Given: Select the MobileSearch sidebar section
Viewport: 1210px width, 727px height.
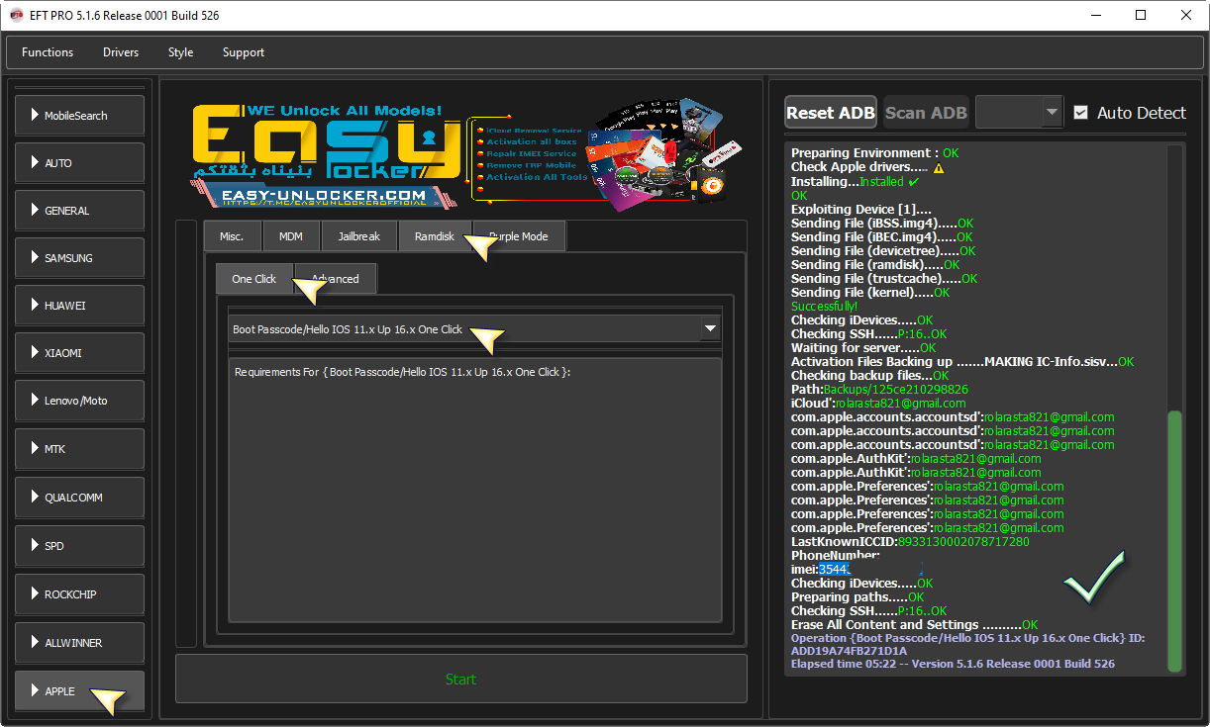Looking at the screenshot, I should click(x=79, y=116).
